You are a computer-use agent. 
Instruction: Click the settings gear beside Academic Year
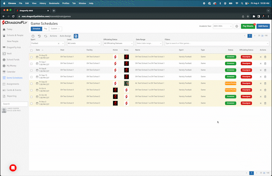pyautogui.click(x=237, y=26)
